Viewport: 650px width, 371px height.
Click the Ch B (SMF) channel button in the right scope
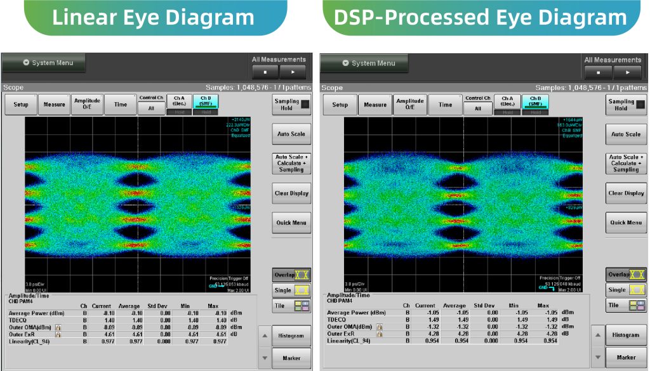(x=536, y=101)
